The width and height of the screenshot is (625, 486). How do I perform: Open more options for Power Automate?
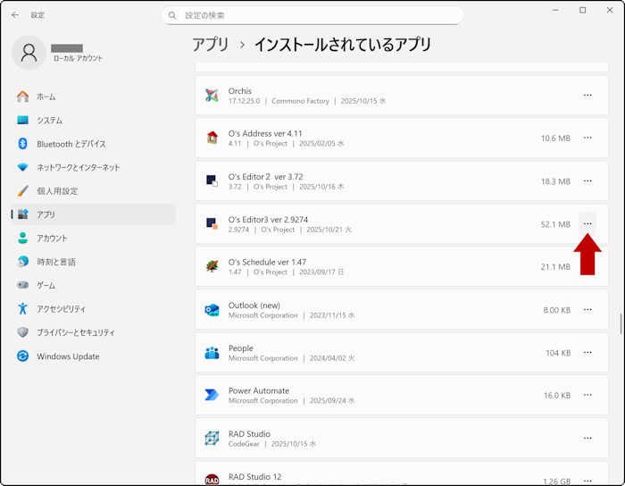click(587, 395)
